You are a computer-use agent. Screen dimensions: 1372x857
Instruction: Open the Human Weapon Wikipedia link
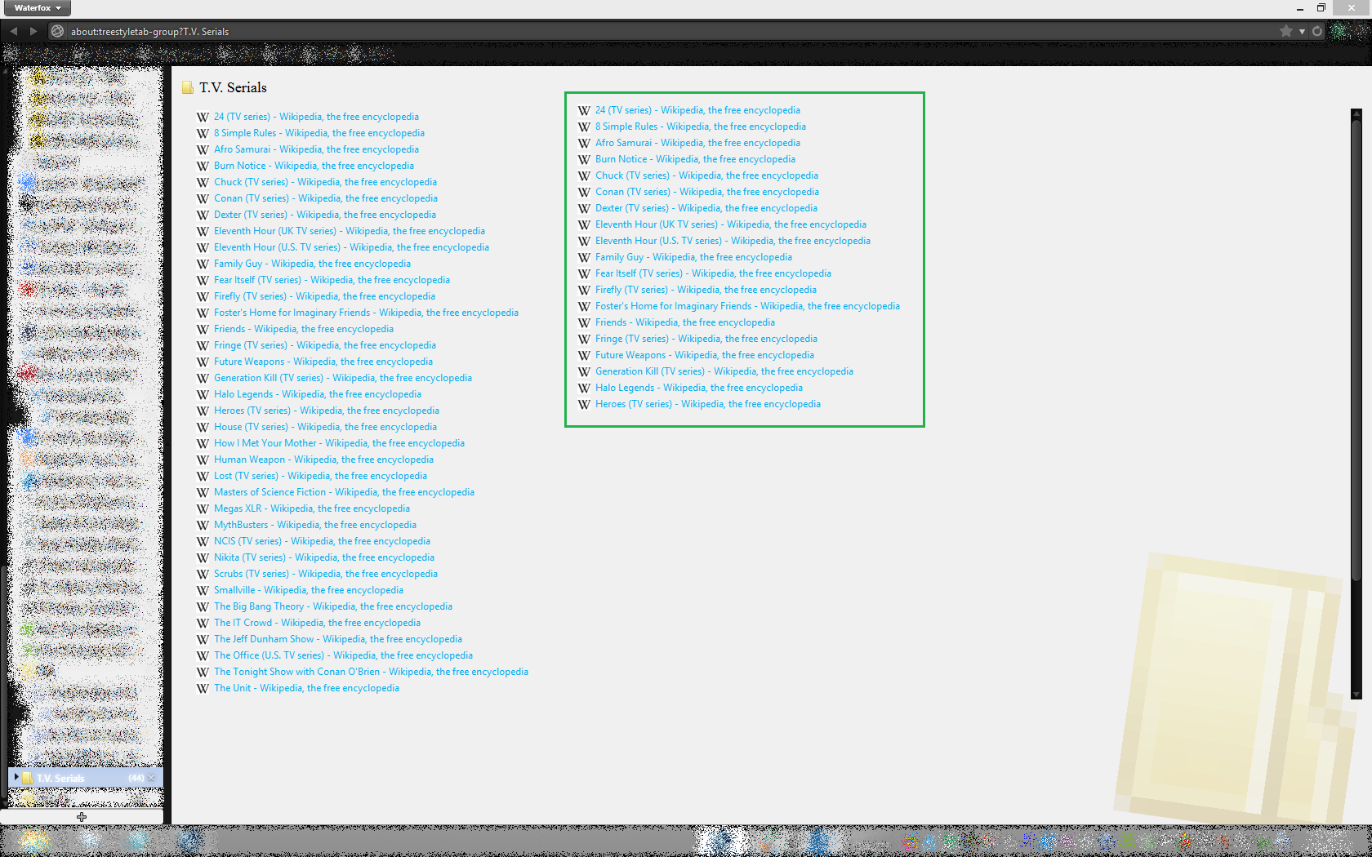[323, 460]
